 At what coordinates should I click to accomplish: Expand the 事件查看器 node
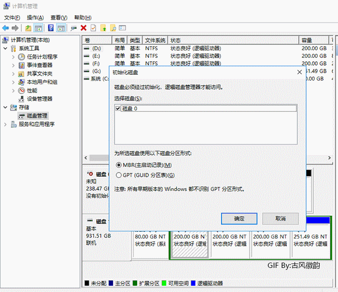14,66
